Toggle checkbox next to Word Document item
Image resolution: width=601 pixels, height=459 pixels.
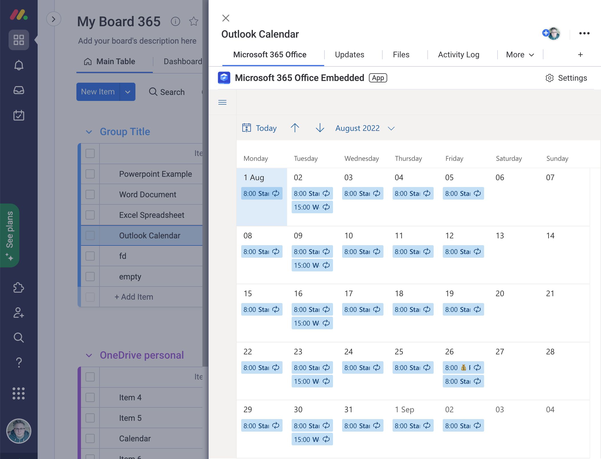(90, 194)
